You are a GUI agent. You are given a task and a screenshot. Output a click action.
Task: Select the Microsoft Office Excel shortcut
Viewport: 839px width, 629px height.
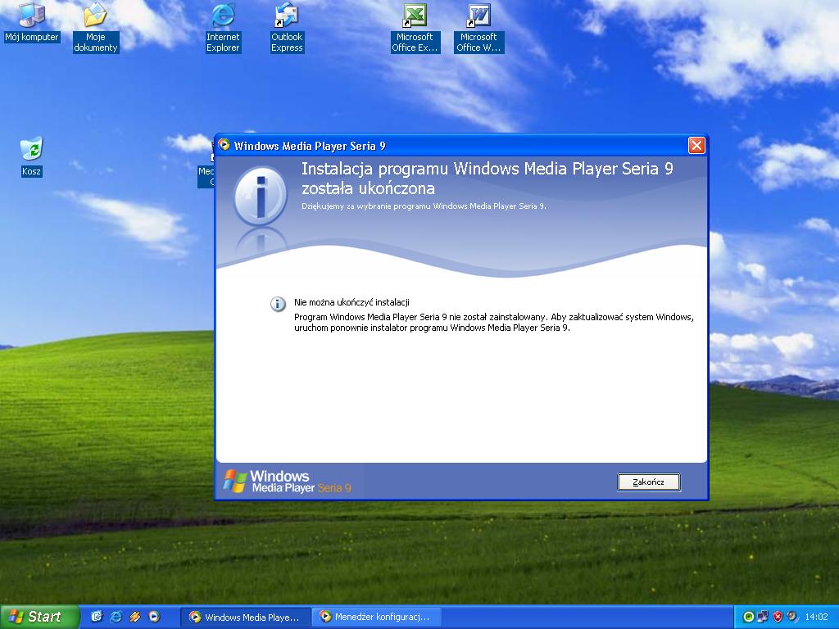(x=415, y=28)
